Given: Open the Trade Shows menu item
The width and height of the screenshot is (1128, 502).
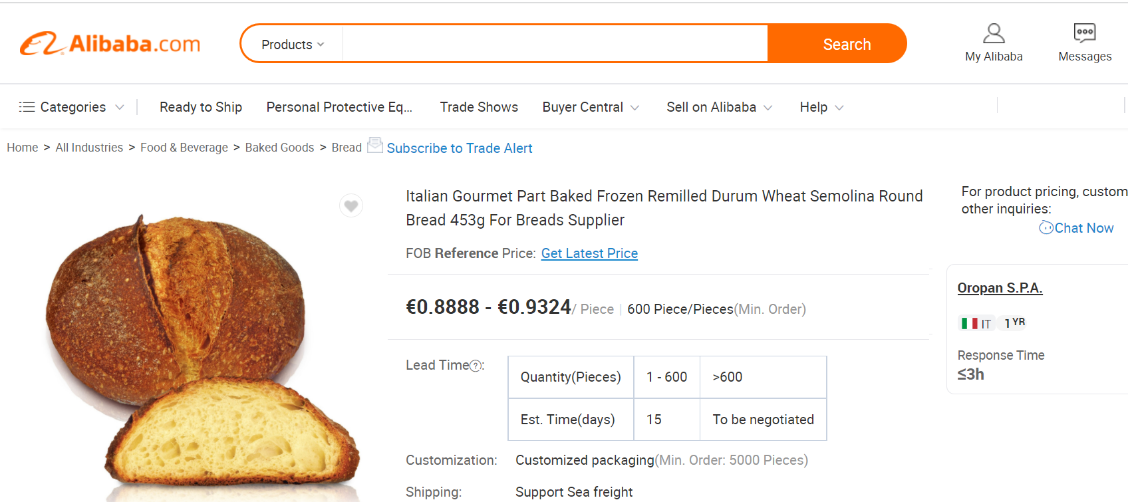Looking at the screenshot, I should point(479,107).
